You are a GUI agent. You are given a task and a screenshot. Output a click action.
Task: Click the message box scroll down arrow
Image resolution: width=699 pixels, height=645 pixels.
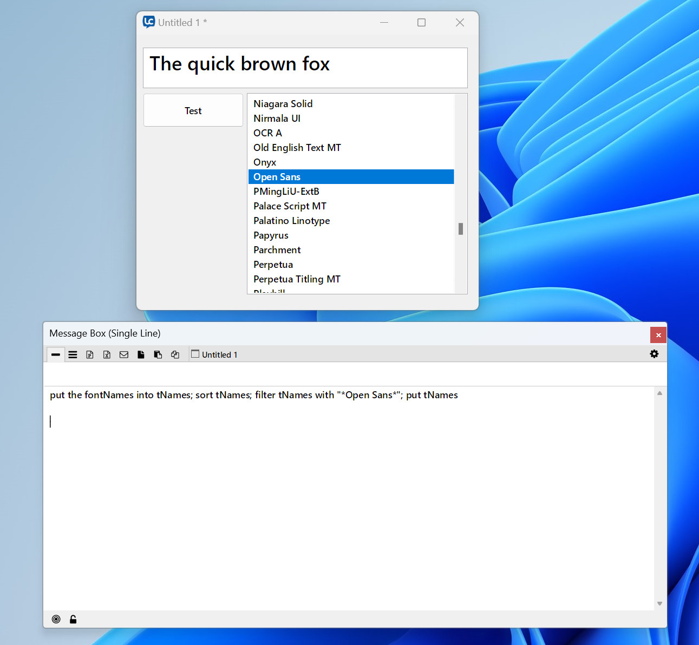(659, 603)
